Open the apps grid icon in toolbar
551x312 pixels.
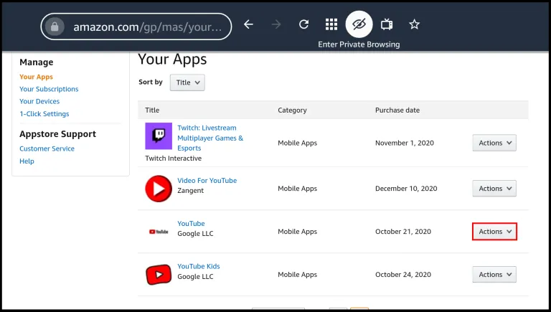pyautogui.click(x=331, y=24)
